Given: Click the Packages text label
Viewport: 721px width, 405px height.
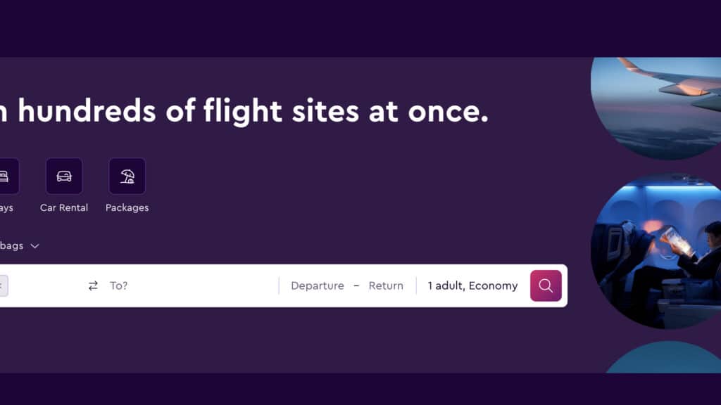Looking at the screenshot, I should 127,207.
